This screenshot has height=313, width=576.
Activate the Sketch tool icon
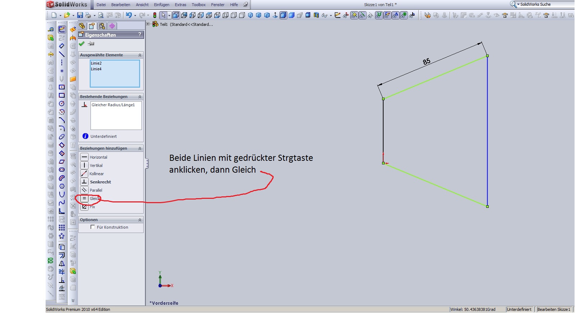[62, 29]
